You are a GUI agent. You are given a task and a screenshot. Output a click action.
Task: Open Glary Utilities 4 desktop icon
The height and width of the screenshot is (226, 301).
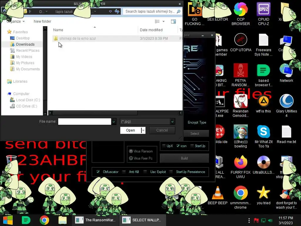286,106
